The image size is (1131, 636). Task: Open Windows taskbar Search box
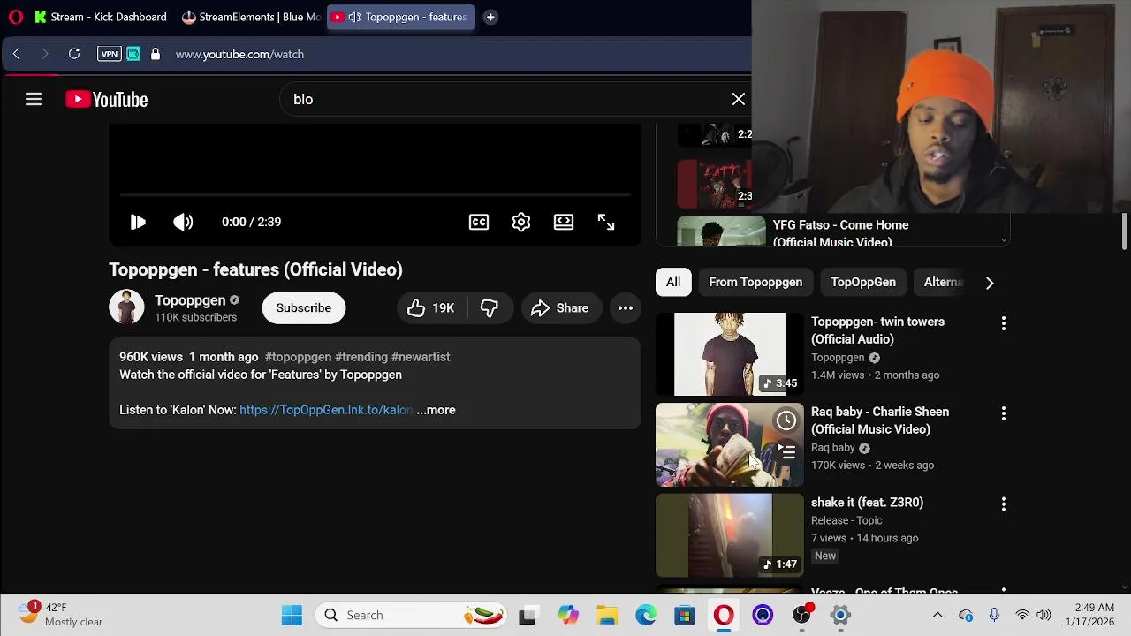click(x=413, y=615)
